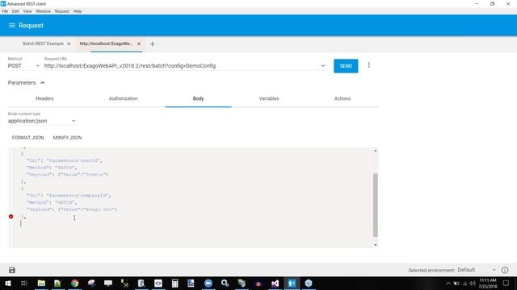The height and width of the screenshot is (290, 517).
Task: Open the Edit menu
Action: click(15, 11)
